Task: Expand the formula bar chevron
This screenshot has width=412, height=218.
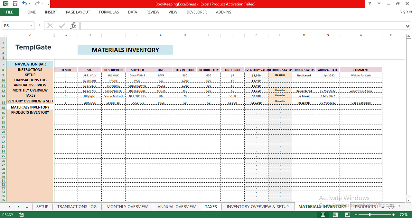Action: pyautogui.click(x=408, y=26)
